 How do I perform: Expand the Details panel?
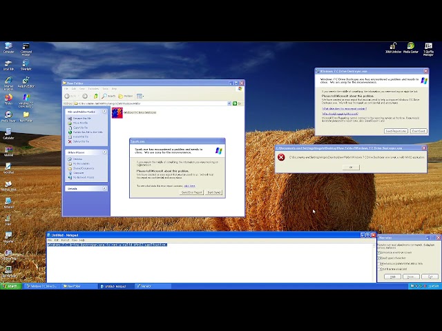[x=104, y=188]
